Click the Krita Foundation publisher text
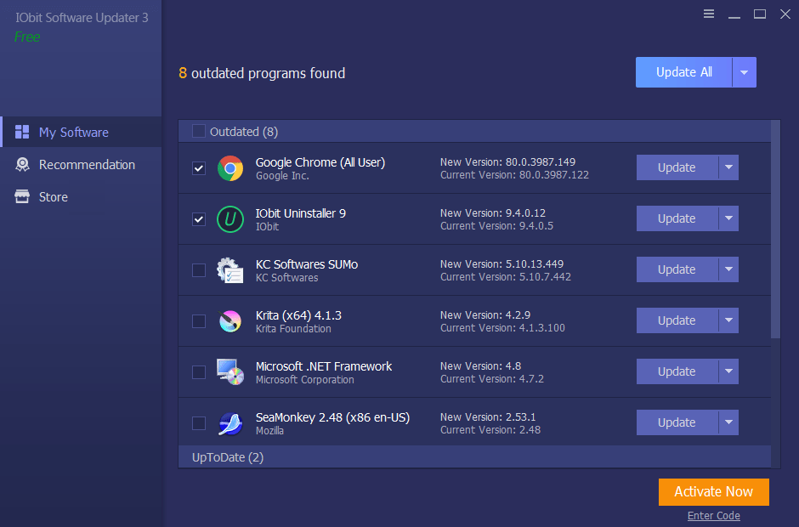 click(293, 329)
